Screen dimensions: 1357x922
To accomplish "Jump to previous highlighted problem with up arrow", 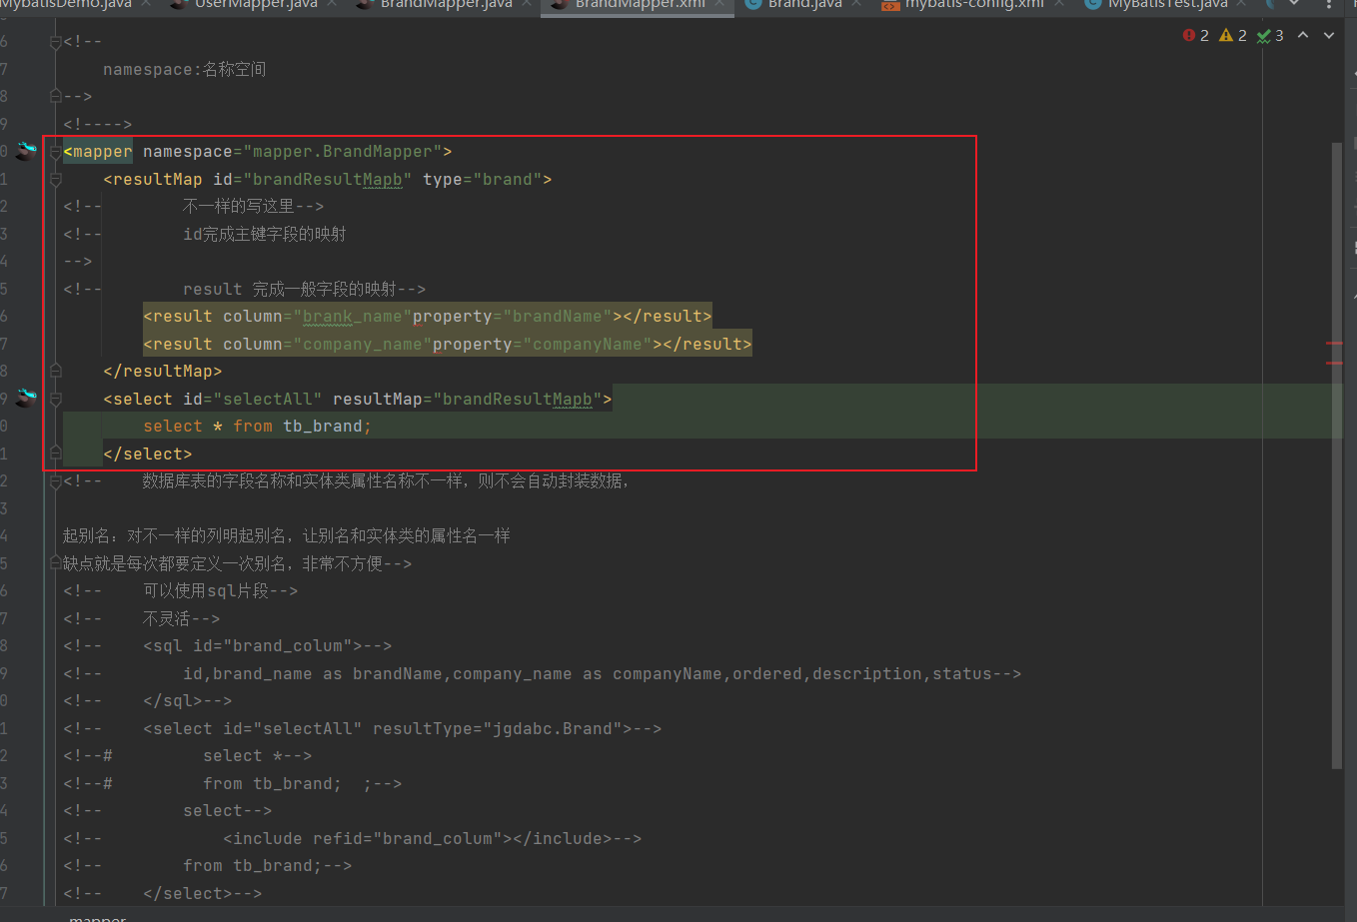I will [1303, 35].
